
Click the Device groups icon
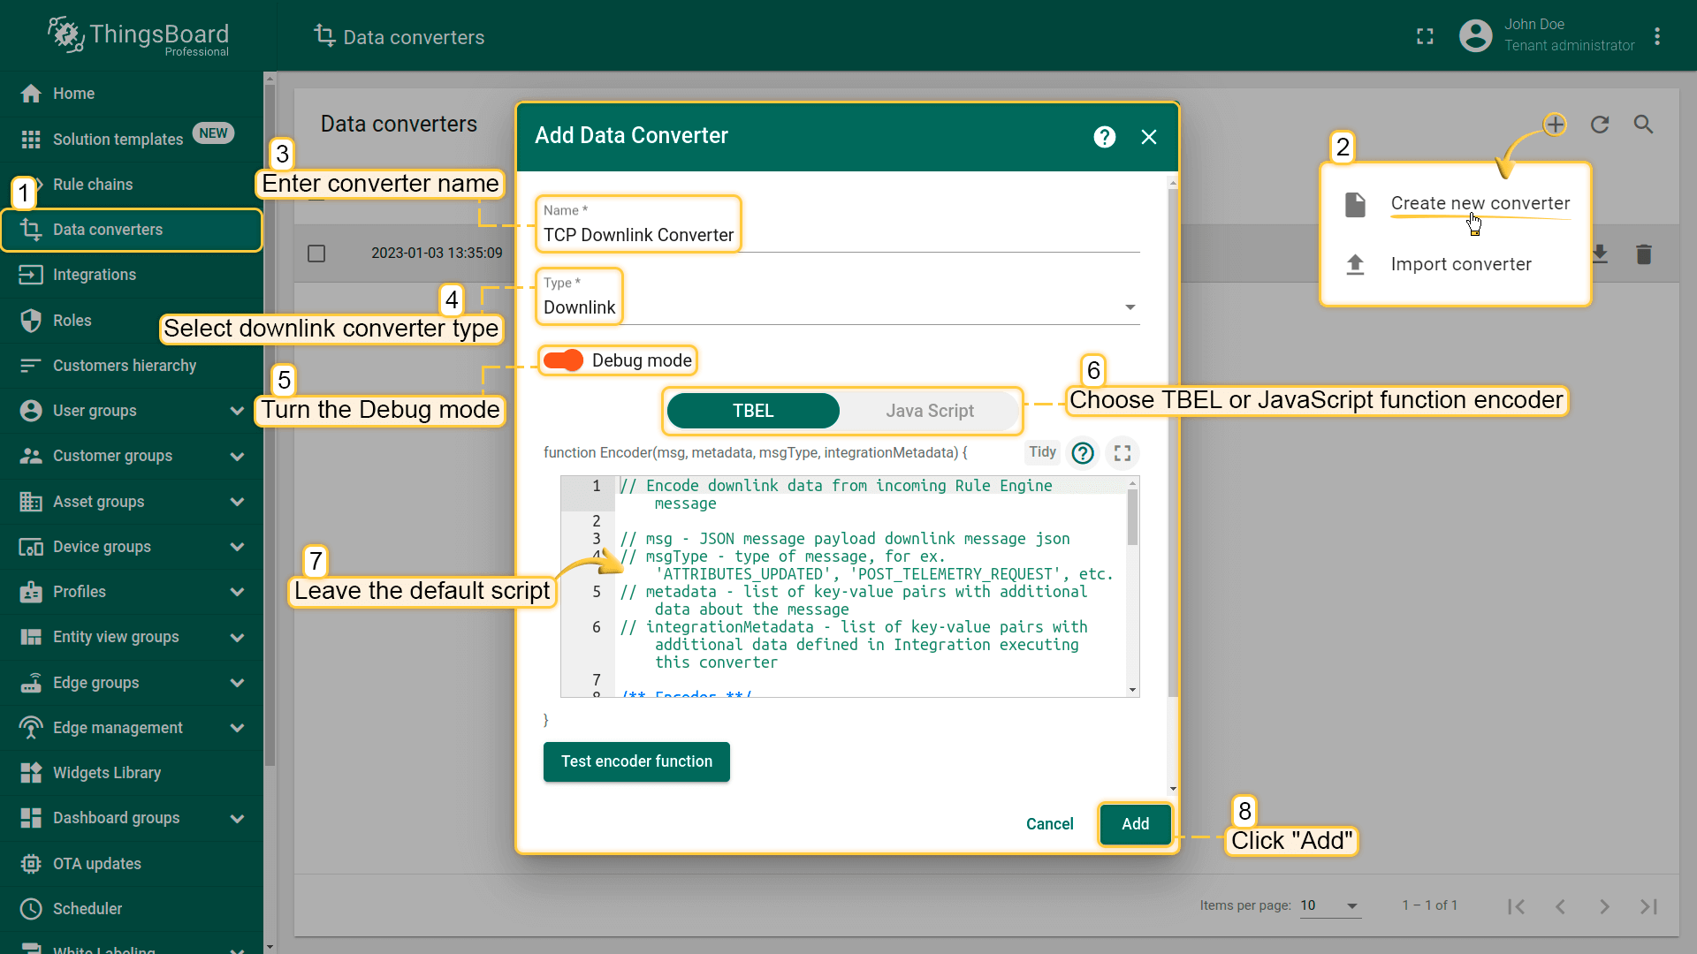coord(31,547)
